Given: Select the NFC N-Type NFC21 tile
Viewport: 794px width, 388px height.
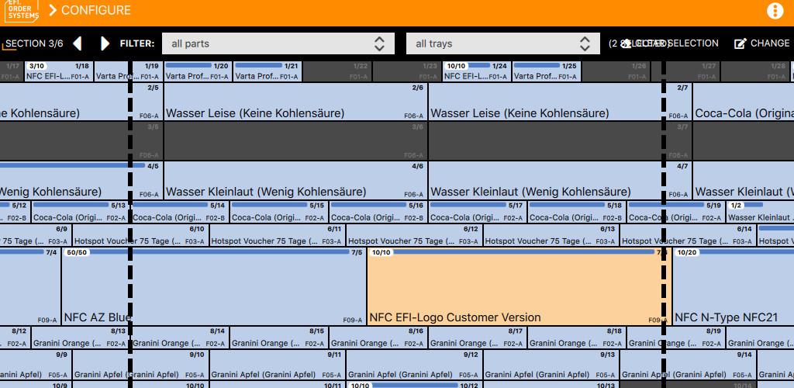Looking at the screenshot, I should tap(734, 286).
